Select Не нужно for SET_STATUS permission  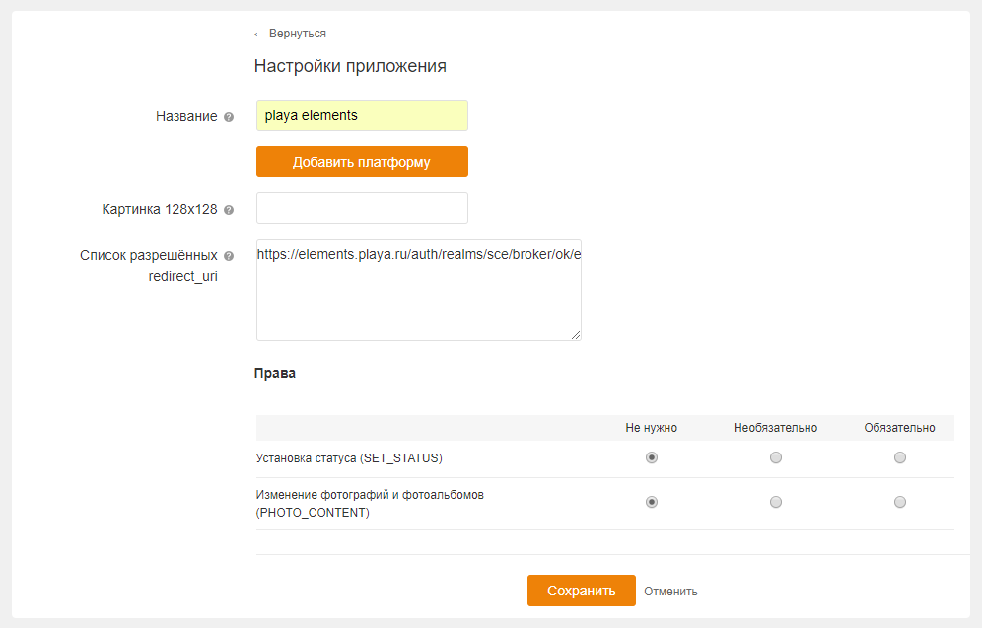[x=652, y=457]
